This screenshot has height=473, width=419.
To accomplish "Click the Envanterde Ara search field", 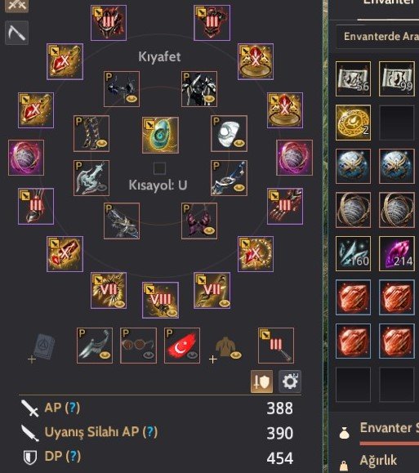I will (377, 37).
